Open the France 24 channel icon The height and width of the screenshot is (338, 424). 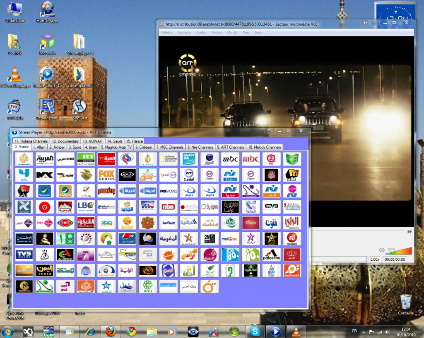(x=189, y=159)
